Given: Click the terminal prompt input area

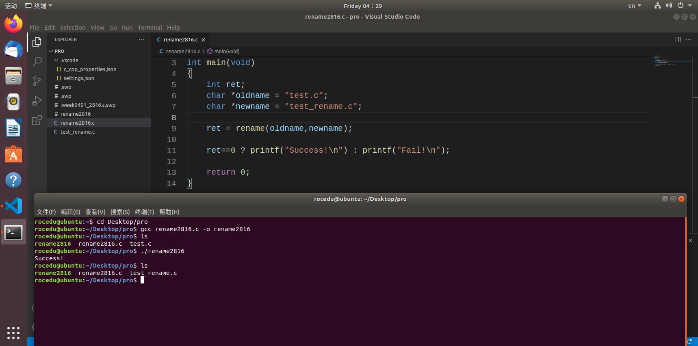Looking at the screenshot, I should pyautogui.click(x=142, y=280).
